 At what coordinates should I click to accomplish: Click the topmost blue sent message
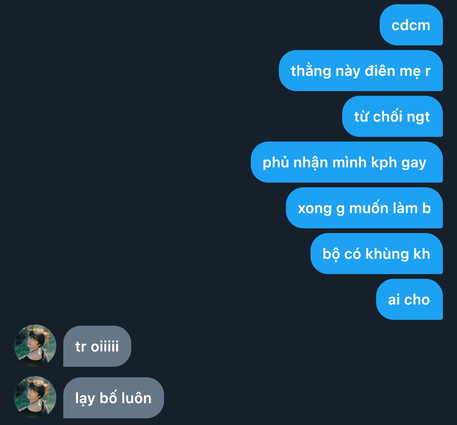(411, 25)
